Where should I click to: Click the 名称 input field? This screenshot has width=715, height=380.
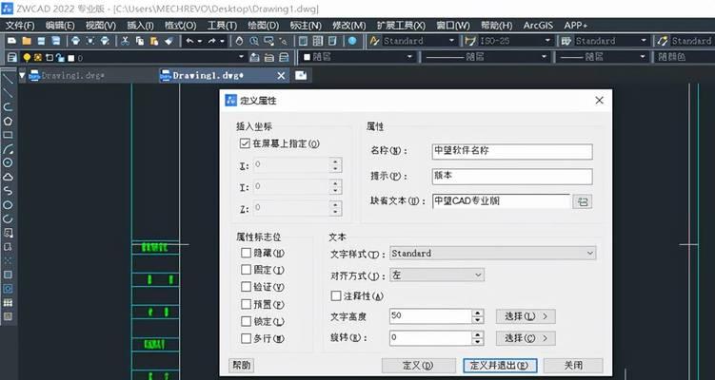pyautogui.click(x=512, y=152)
